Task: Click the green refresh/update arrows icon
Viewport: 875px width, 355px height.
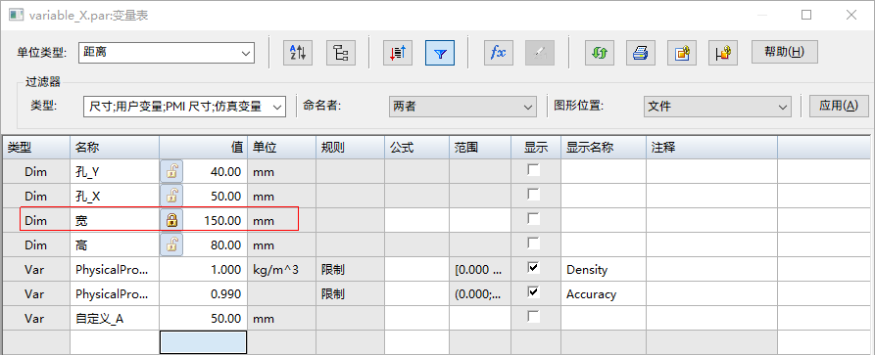Action: pyautogui.click(x=600, y=53)
